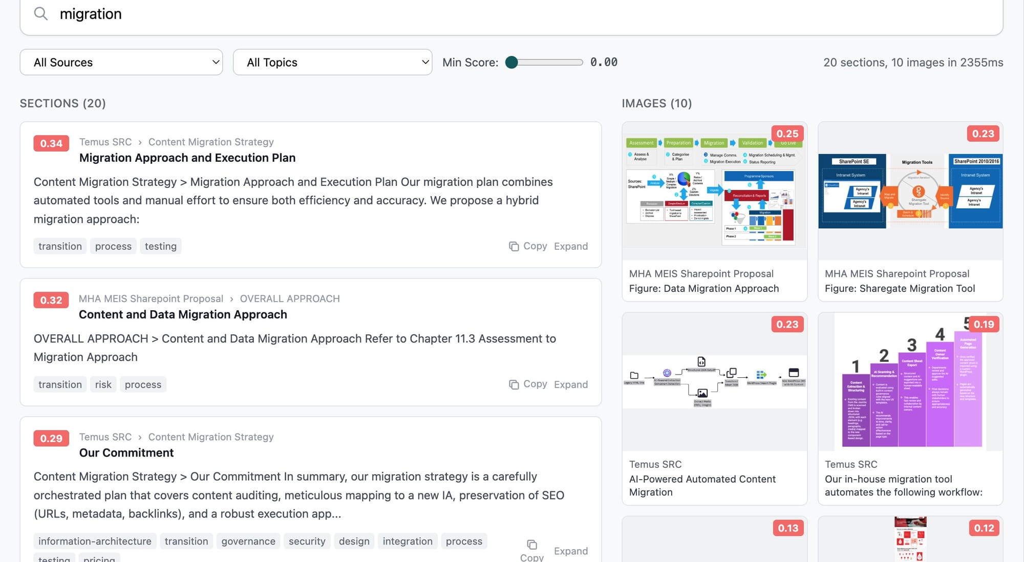Image resolution: width=1024 pixels, height=562 pixels.
Task: Open AI-Powered Automated Content Migration thumbnail
Action: coord(714,382)
